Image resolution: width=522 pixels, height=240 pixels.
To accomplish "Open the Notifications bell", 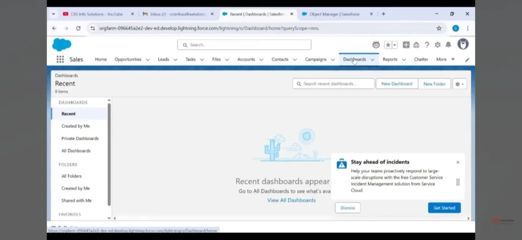I will tap(448, 45).
